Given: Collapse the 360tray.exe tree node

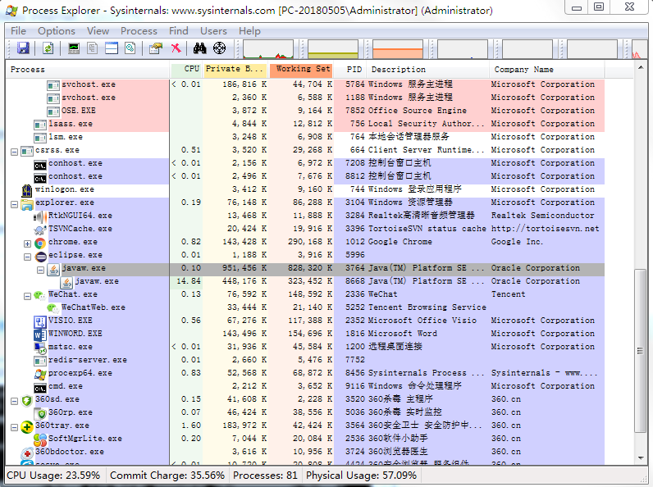Looking at the screenshot, I should coord(14,427).
